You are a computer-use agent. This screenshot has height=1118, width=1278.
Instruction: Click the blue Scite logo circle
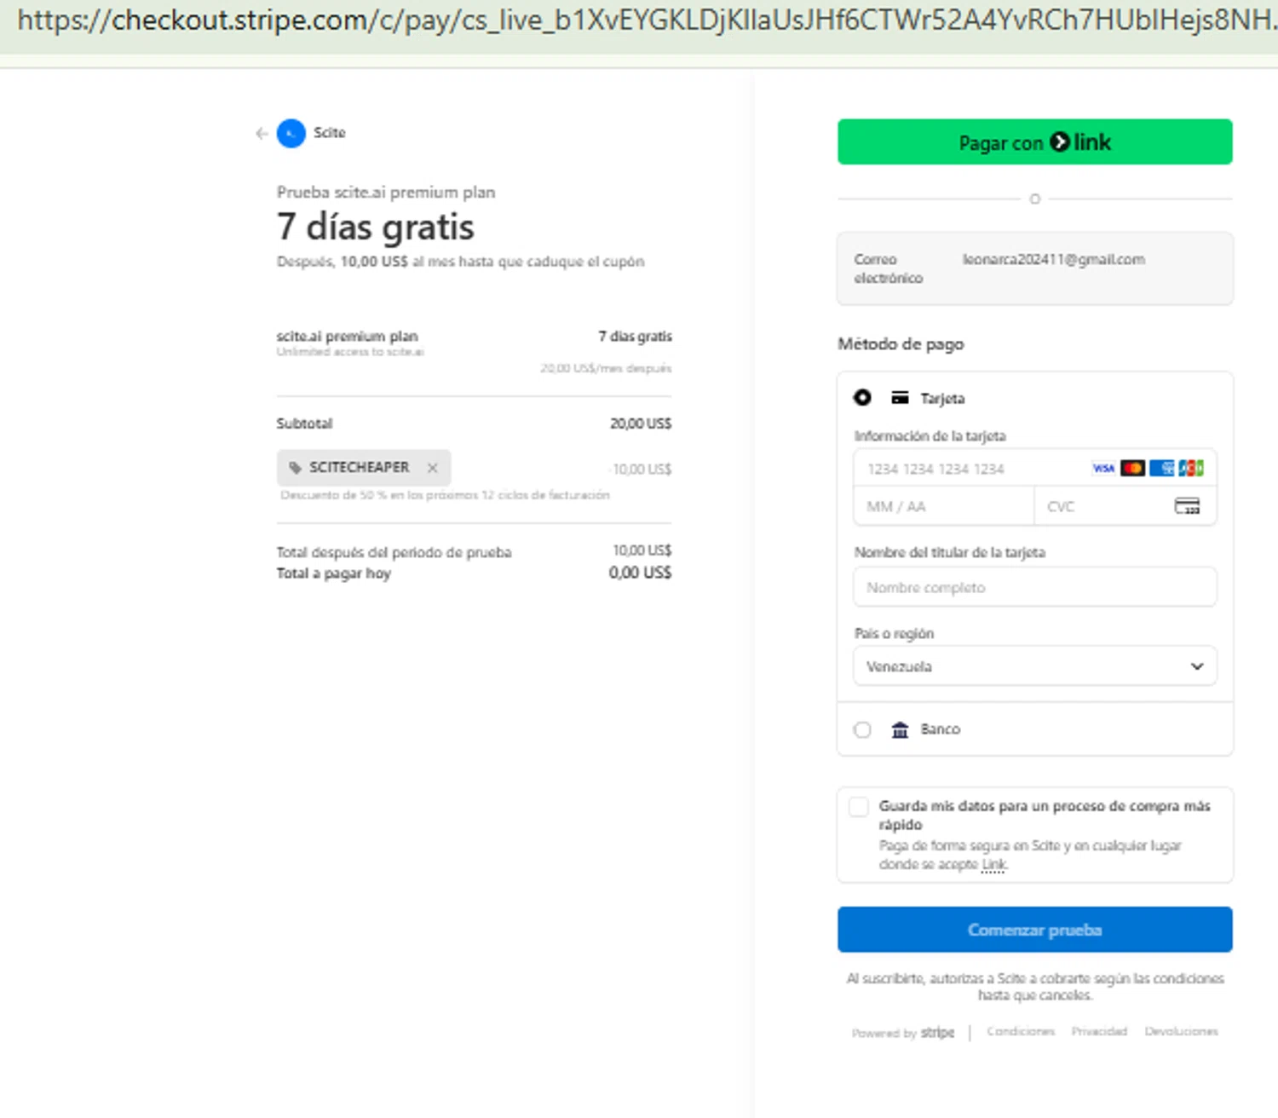[291, 133]
